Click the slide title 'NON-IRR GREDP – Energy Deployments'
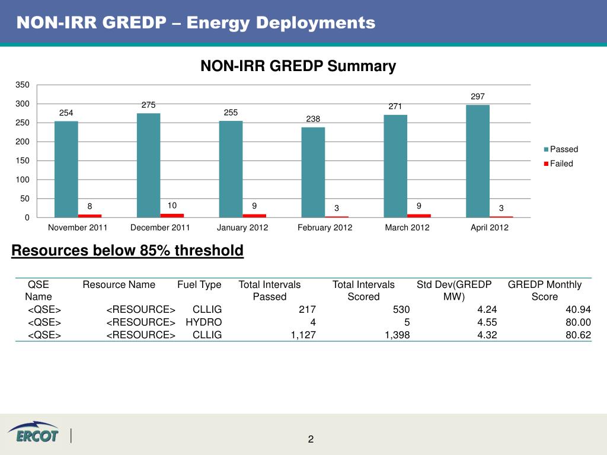This screenshot has width=607, height=455. (x=196, y=23)
